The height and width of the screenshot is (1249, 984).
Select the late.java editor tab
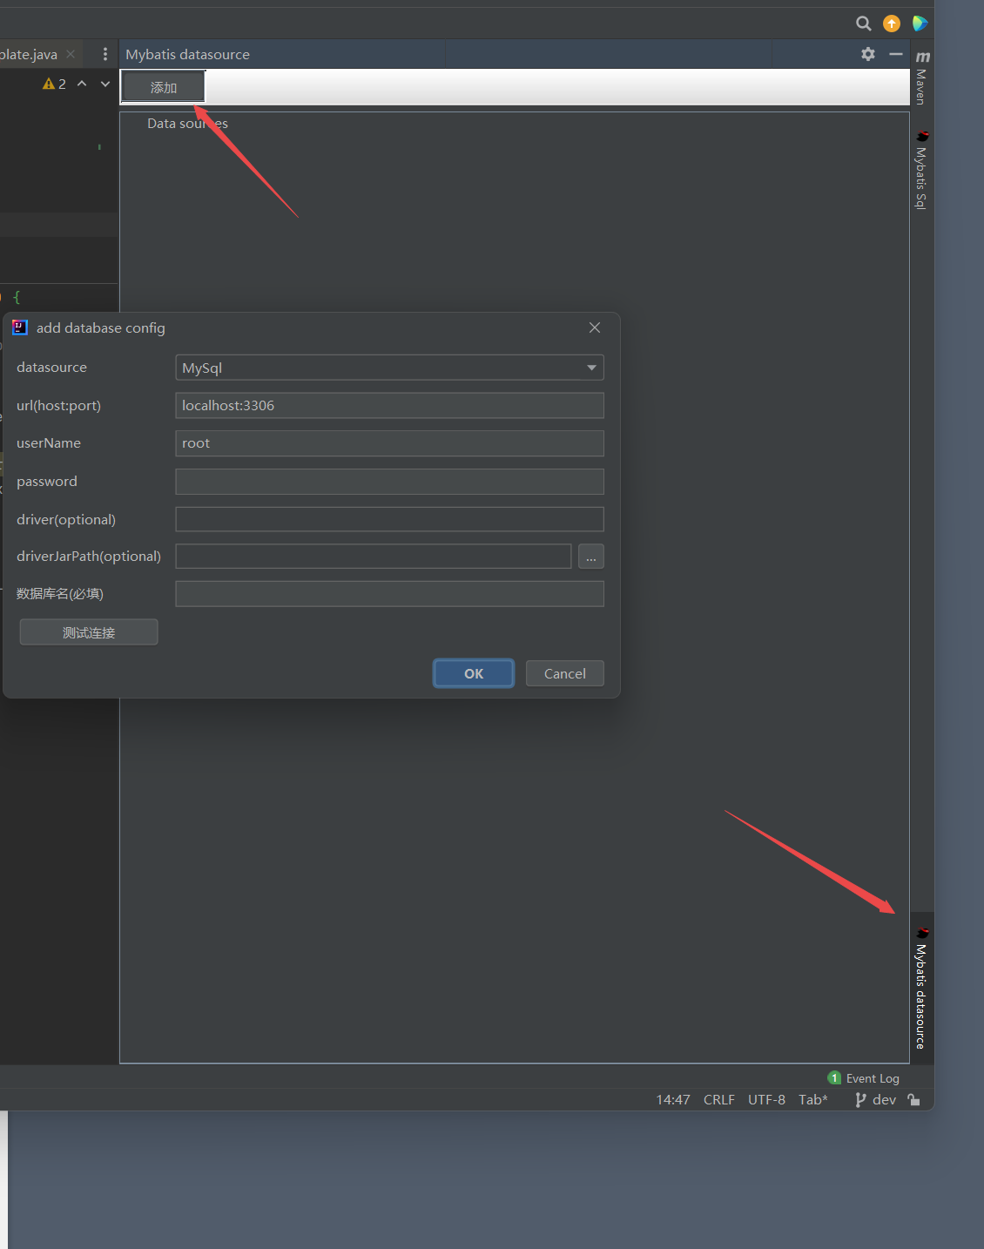pyautogui.click(x=29, y=54)
